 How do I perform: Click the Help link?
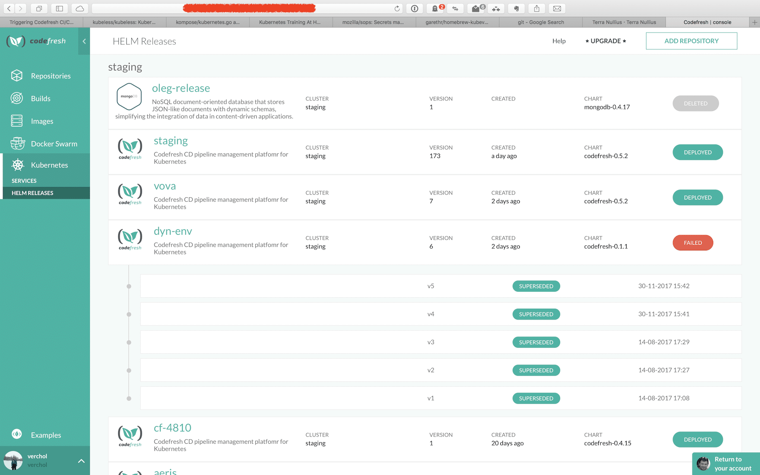[x=559, y=41]
